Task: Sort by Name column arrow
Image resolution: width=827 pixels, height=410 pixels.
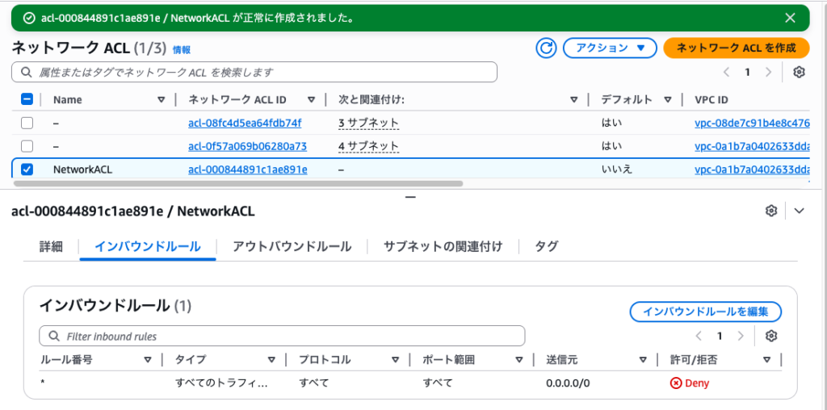Action: [x=160, y=100]
